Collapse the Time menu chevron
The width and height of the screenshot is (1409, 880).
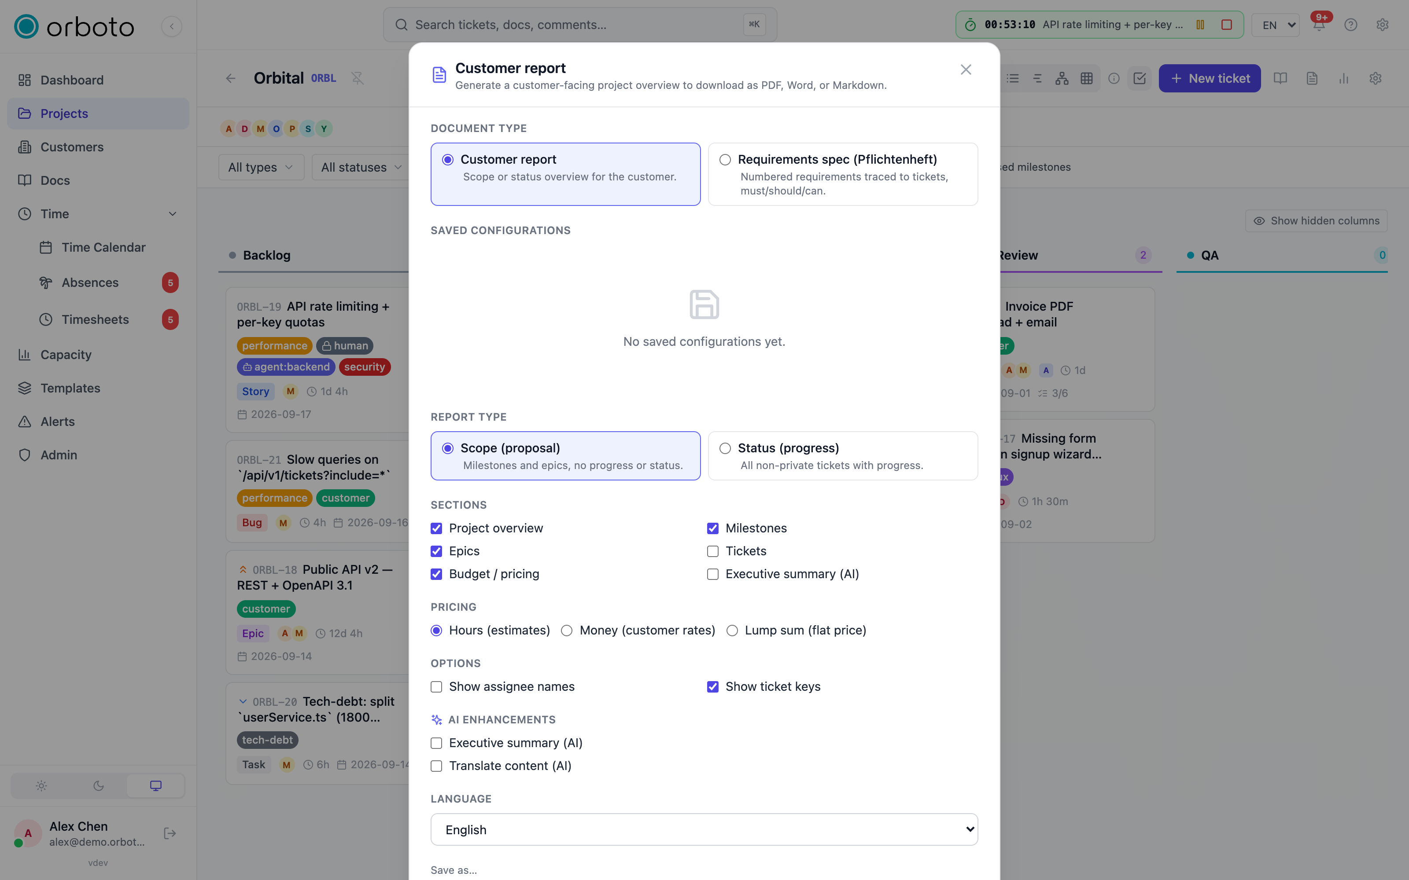click(172, 213)
